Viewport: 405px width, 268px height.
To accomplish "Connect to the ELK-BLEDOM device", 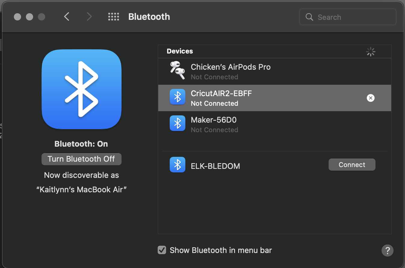I will (352, 165).
